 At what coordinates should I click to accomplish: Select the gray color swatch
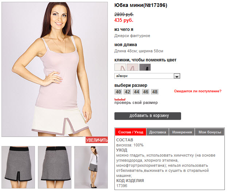[145, 67]
